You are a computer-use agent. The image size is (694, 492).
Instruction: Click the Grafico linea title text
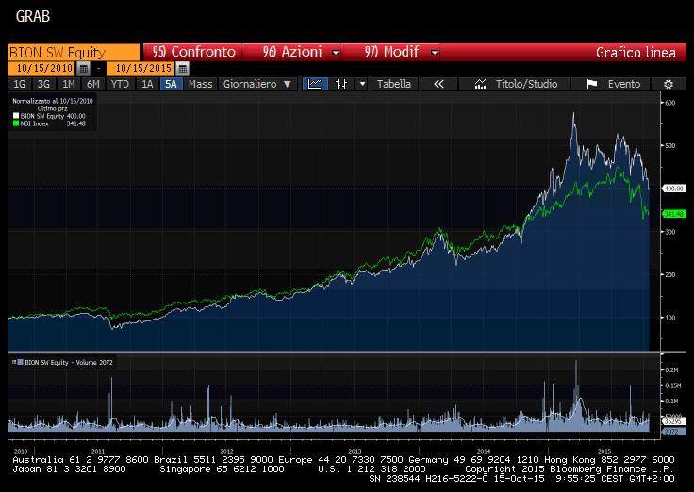[636, 53]
